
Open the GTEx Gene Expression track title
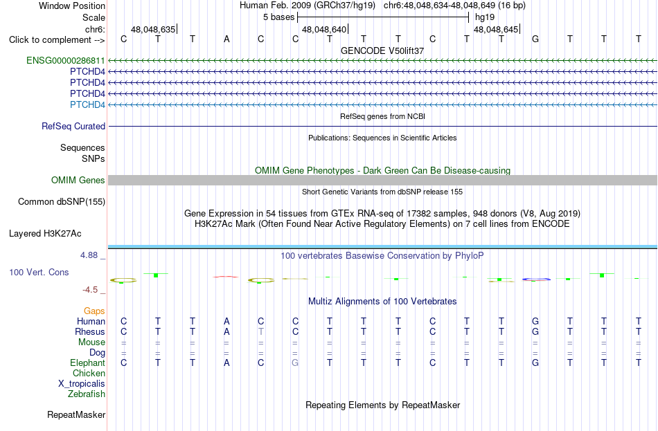(x=382, y=213)
